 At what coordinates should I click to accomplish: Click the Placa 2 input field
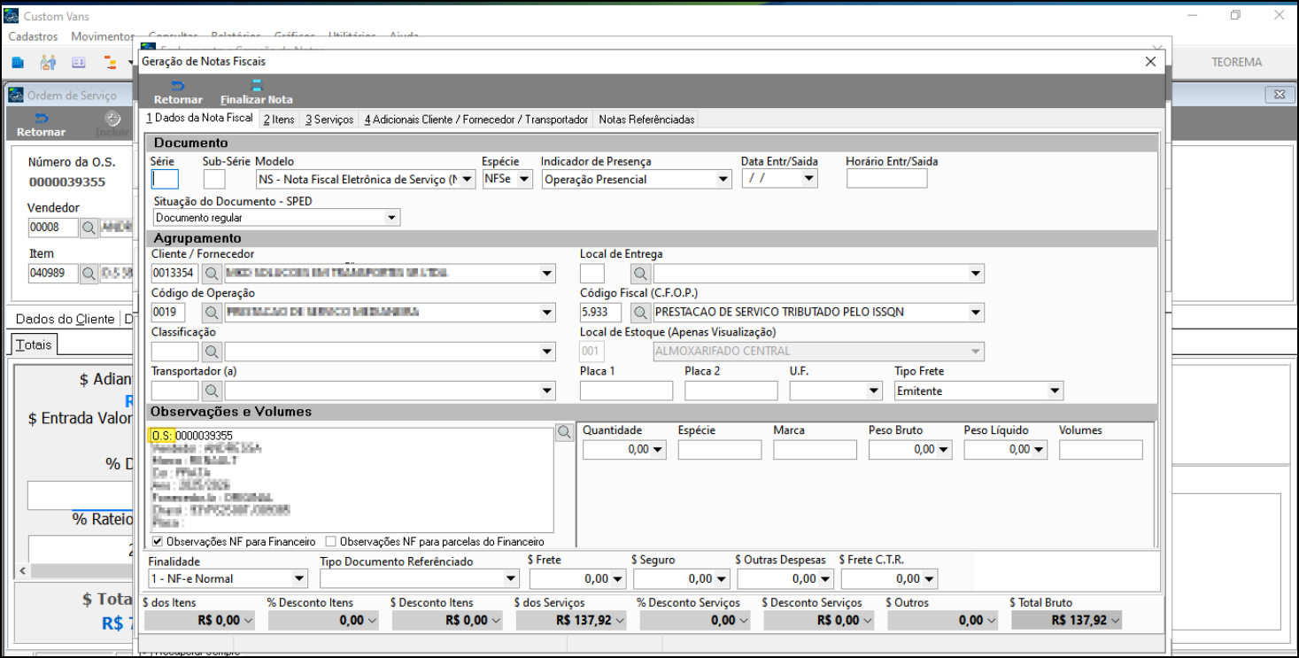coord(731,391)
